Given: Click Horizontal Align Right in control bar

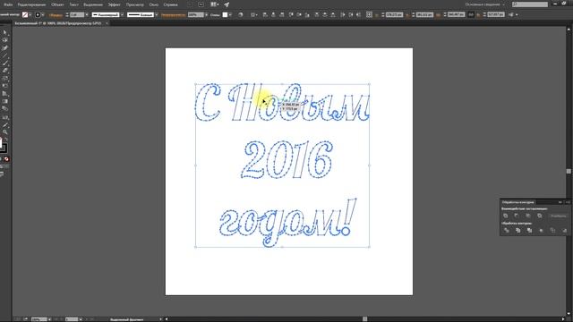Looking at the screenshot, I should (282, 14).
